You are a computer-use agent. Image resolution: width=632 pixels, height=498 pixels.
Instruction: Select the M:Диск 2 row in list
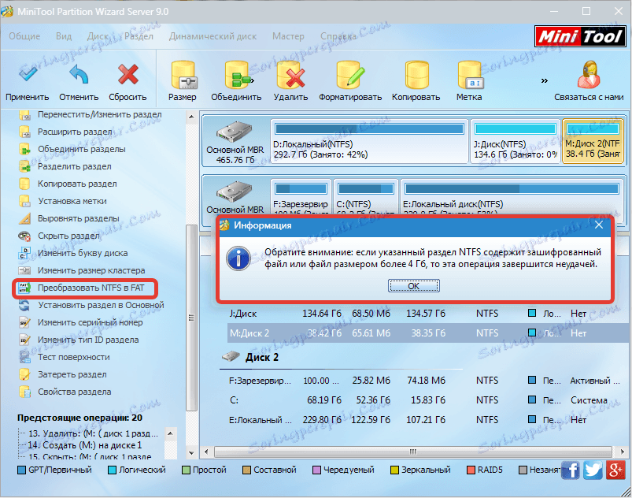pos(428,333)
